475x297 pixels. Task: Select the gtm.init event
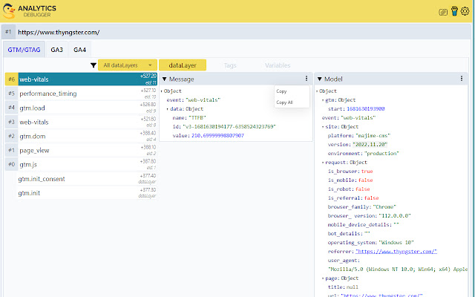[x=88, y=193]
